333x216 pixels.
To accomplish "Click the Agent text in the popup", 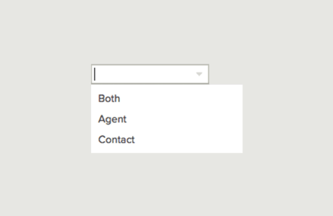I will [x=112, y=119].
